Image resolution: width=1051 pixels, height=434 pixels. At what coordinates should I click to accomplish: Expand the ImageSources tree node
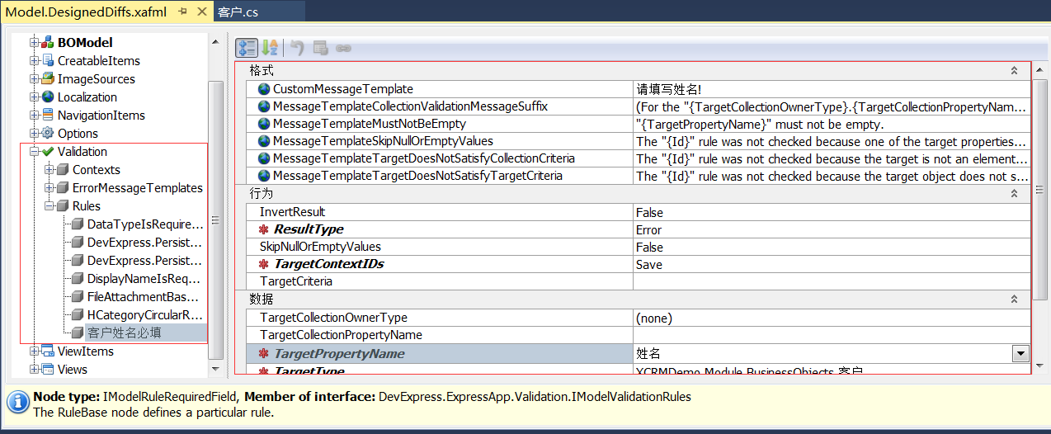35,78
